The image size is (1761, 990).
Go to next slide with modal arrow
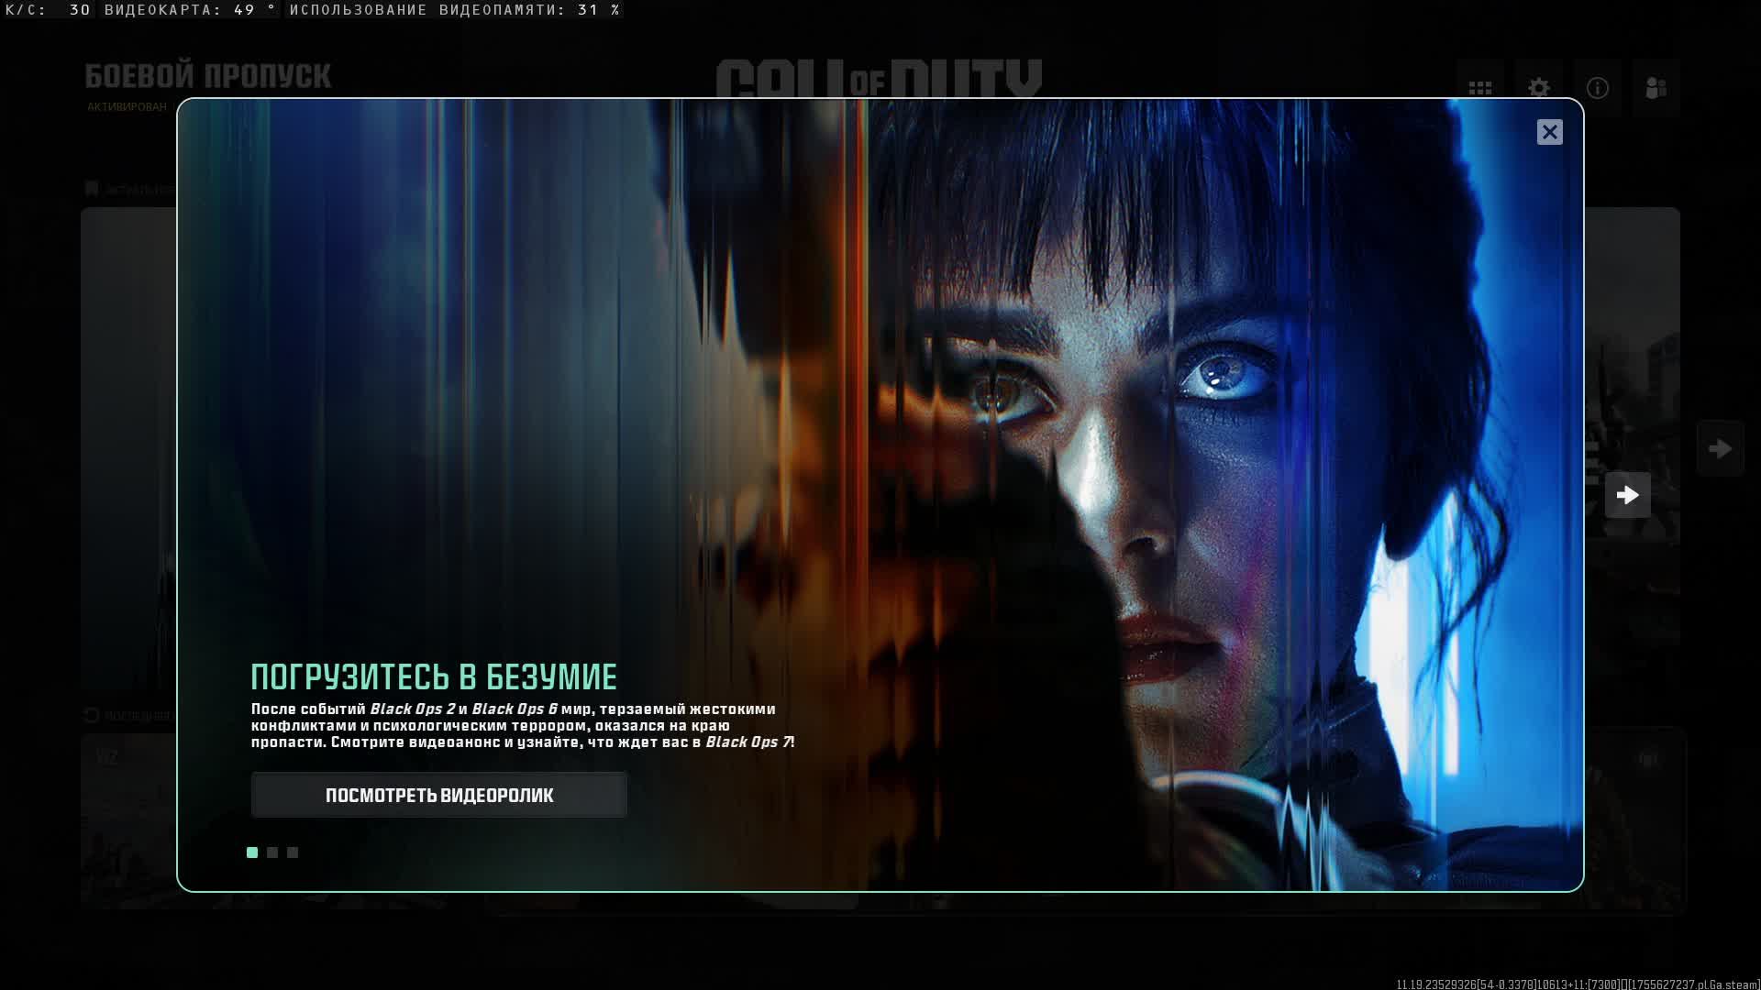1627,495
